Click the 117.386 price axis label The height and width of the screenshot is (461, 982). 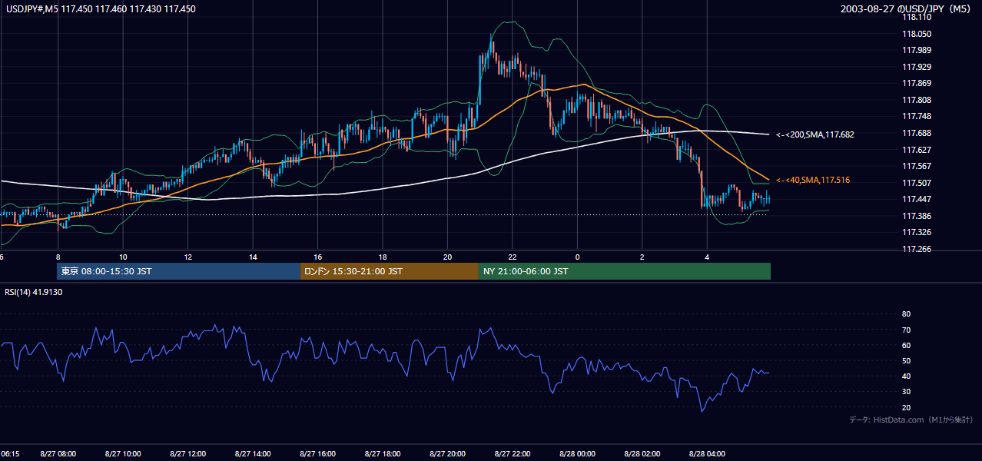[916, 216]
